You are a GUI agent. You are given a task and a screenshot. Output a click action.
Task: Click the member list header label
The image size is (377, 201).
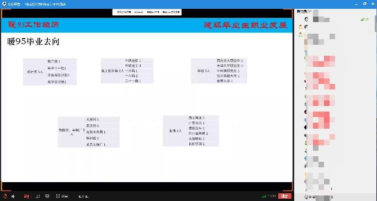304,11
